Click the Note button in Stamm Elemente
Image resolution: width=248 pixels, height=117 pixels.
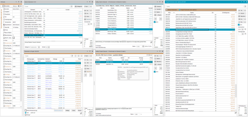[x=88, y=16]
